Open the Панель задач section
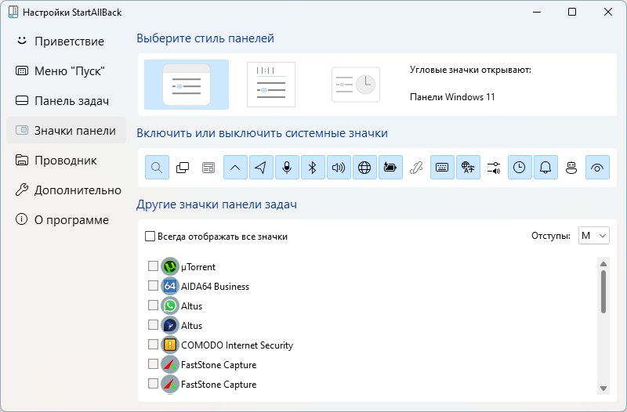627x412 pixels. (67, 101)
